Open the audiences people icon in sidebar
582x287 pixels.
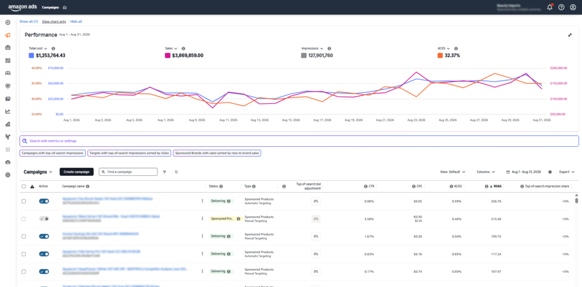tap(7, 73)
